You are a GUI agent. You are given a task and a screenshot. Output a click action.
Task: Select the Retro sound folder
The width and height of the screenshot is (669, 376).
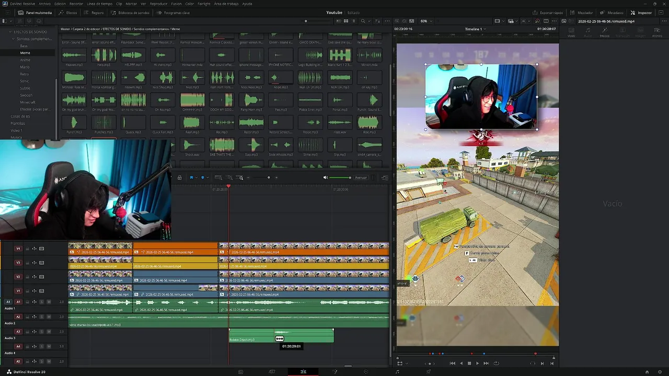pos(24,74)
